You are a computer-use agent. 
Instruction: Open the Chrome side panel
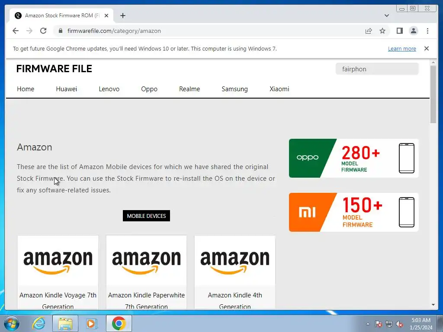coord(399,31)
